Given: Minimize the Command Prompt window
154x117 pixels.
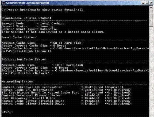Looking at the screenshot, I should coord(143,3).
